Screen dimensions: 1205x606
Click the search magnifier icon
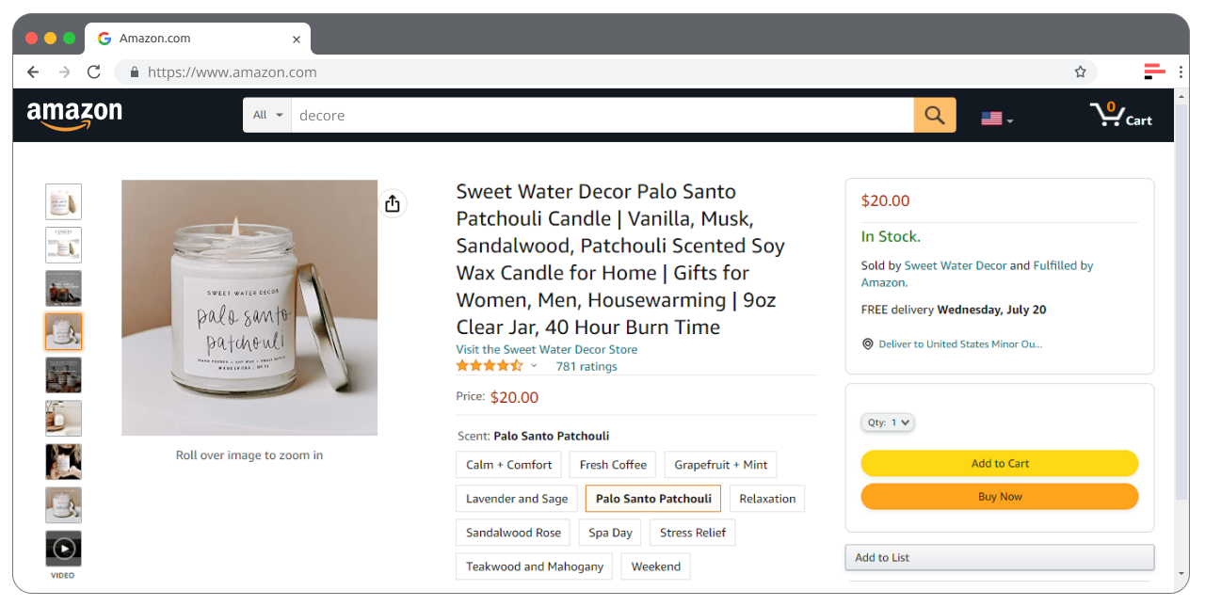click(x=934, y=114)
